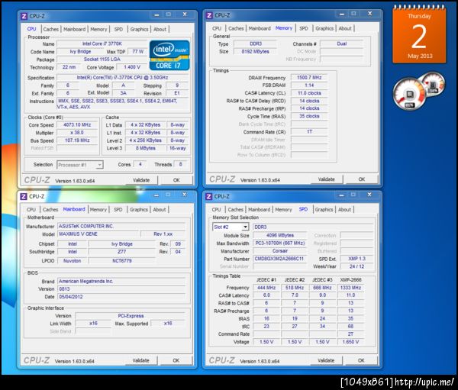The image size is (458, 390).
Task: Click OK in the Memory window
Action: (x=362, y=179)
